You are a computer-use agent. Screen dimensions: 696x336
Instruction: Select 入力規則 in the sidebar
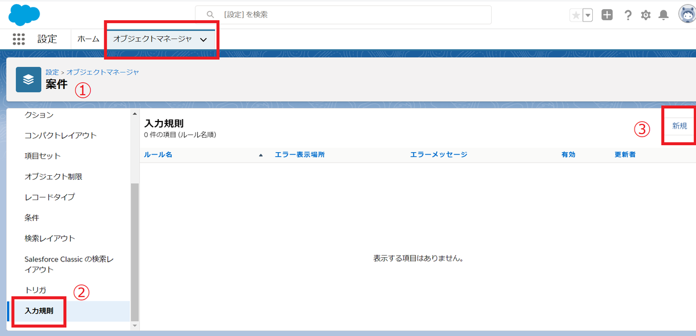pyautogui.click(x=39, y=311)
